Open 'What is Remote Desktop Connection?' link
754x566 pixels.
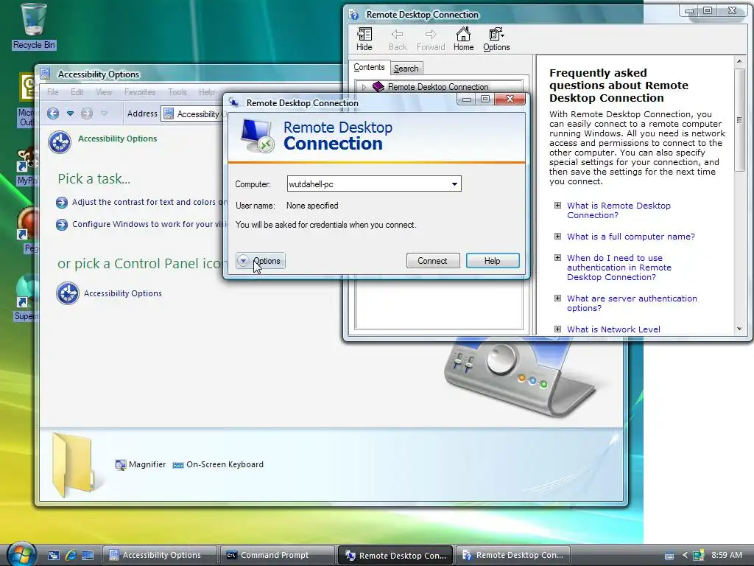619,210
